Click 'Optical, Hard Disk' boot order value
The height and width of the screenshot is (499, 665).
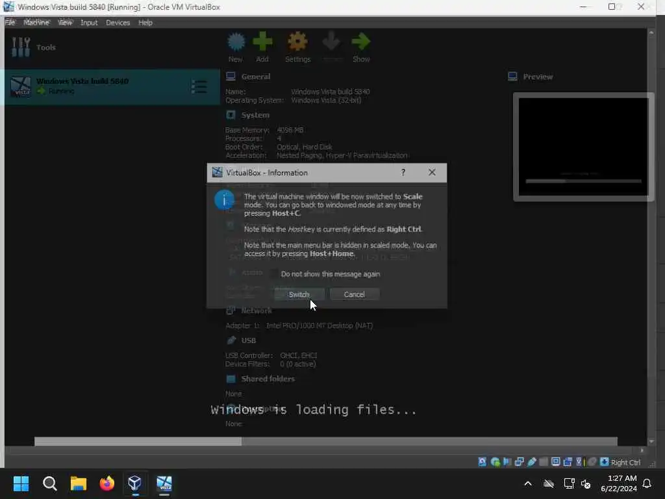[304, 147]
